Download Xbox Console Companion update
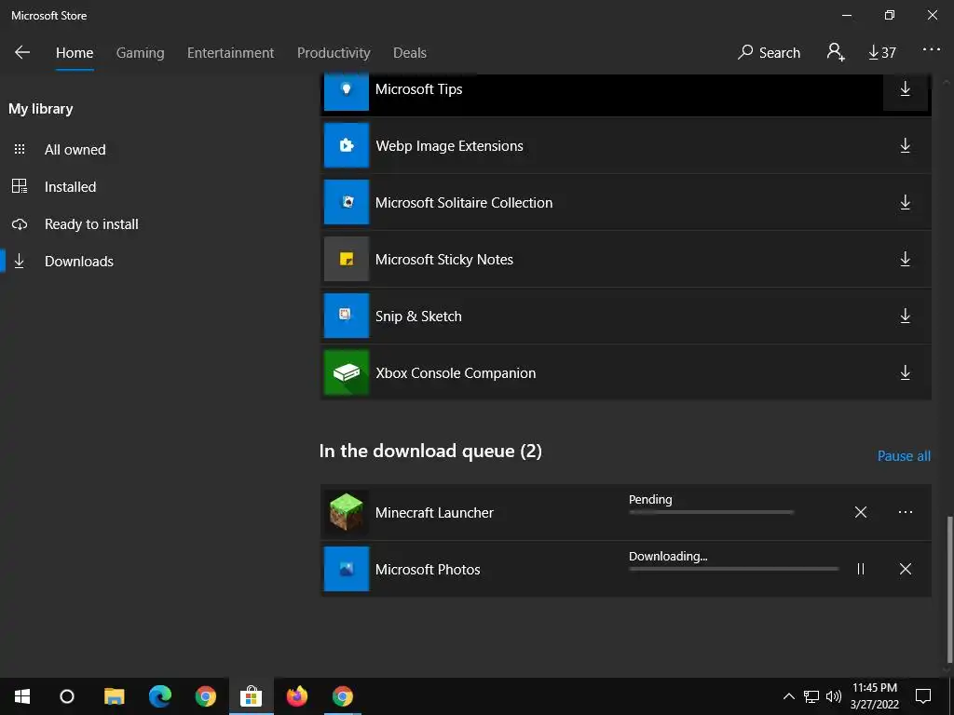This screenshot has height=715, width=954. tap(906, 372)
